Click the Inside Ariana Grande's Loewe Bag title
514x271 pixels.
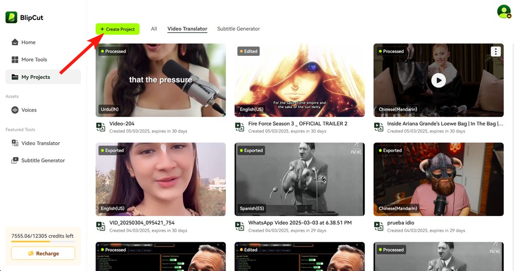tap(445, 124)
